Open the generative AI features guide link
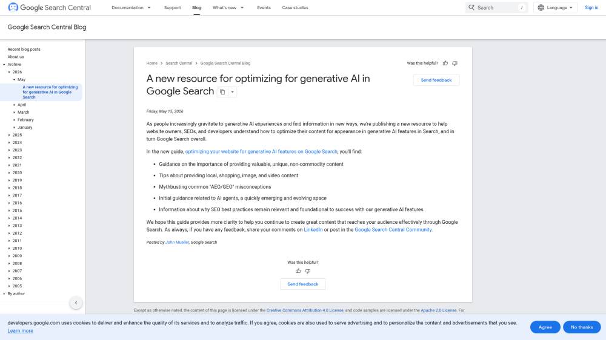This screenshot has height=340, width=606. click(261, 152)
